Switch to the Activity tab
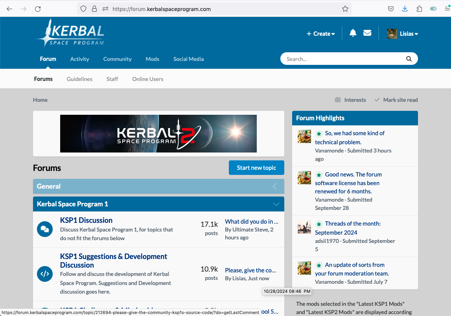The width and height of the screenshot is (451, 316). point(80,59)
